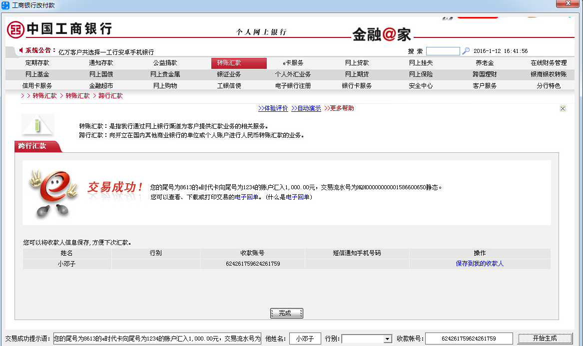Click payee name cell 小邓子 in table

(x=66, y=264)
